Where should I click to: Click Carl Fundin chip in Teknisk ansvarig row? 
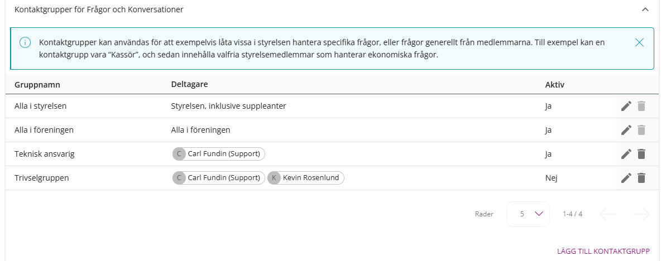coord(219,154)
